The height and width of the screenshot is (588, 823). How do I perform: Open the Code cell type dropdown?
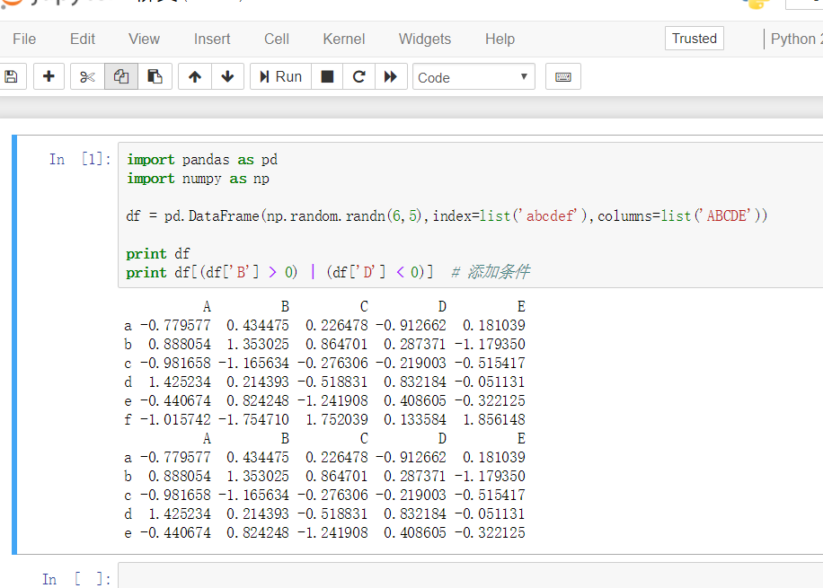[474, 77]
